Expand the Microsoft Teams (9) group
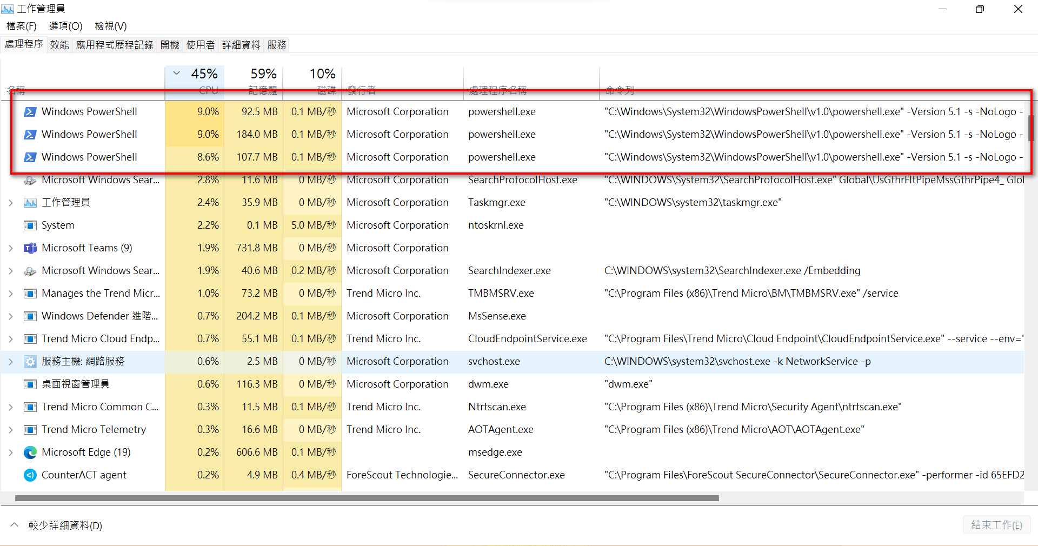The height and width of the screenshot is (546, 1038). pos(11,248)
